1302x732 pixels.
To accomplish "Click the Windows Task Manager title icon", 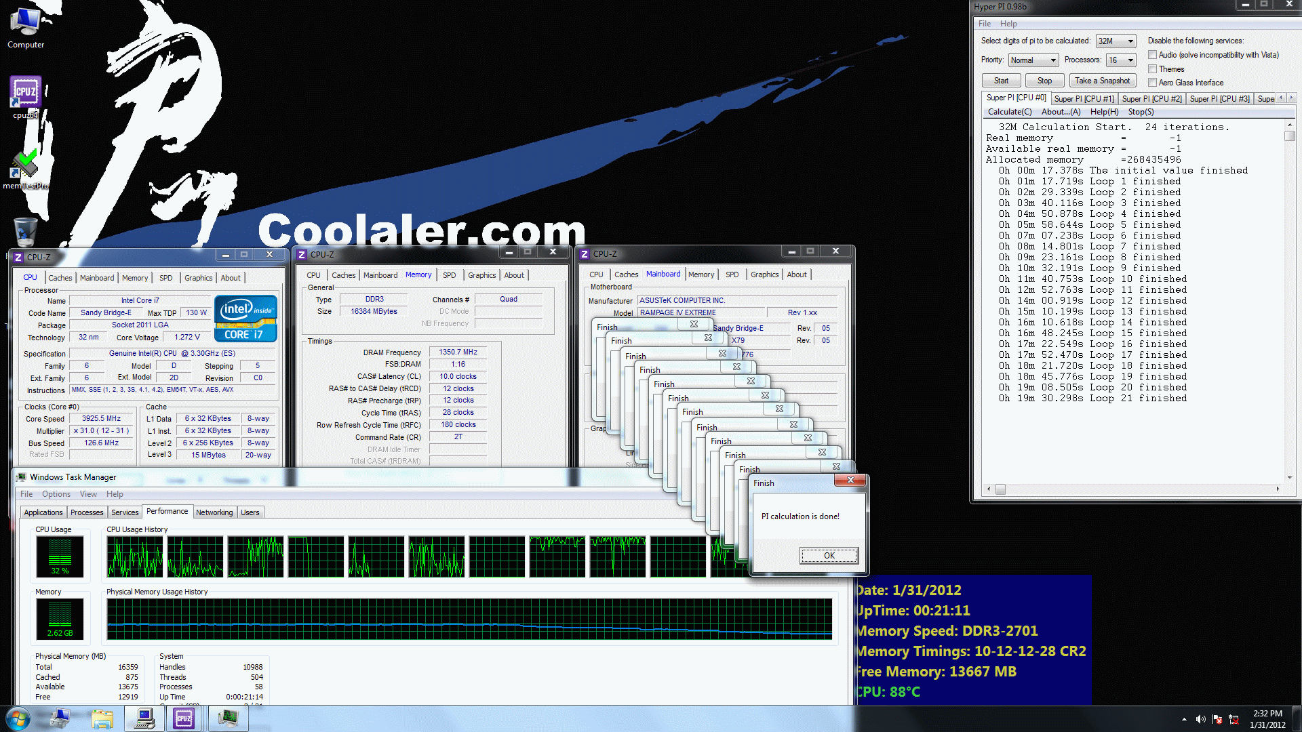I will point(22,477).
